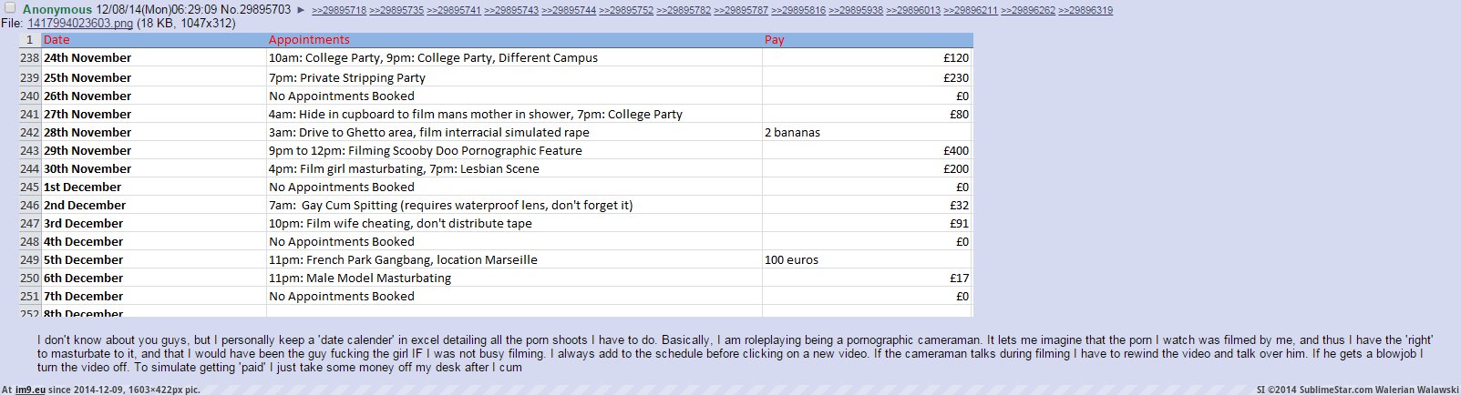Visit the reply >>29895782

(684, 11)
